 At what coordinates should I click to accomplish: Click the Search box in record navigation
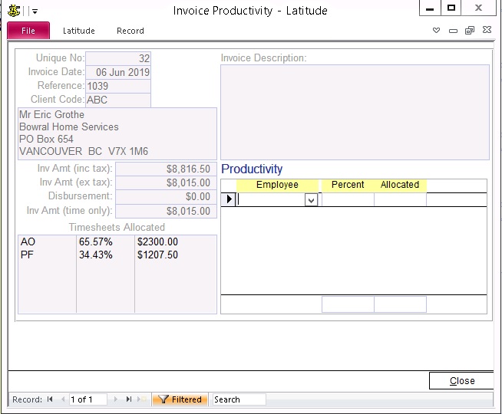point(238,399)
